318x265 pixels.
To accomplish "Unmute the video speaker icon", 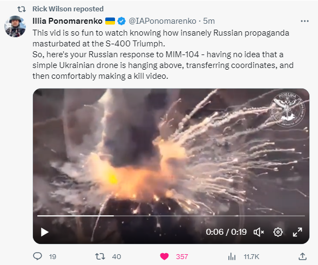I will click(259, 232).
